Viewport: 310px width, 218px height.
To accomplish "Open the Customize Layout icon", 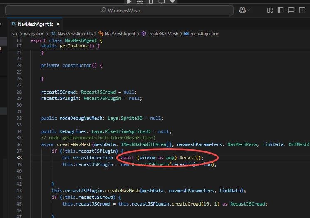I will 270,10.
